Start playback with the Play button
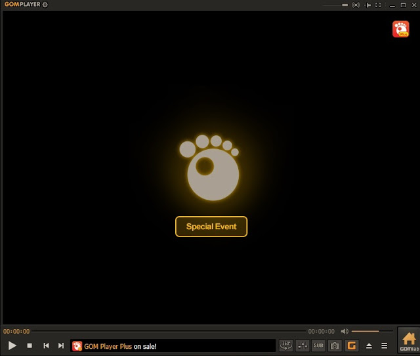Image resolution: width=420 pixels, height=356 pixels. pos(12,345)
